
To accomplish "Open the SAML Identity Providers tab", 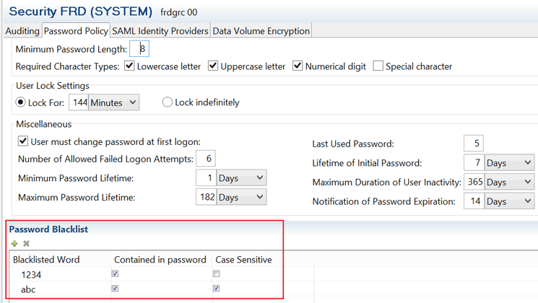I will pyautogui.click(x=160, y=31).
